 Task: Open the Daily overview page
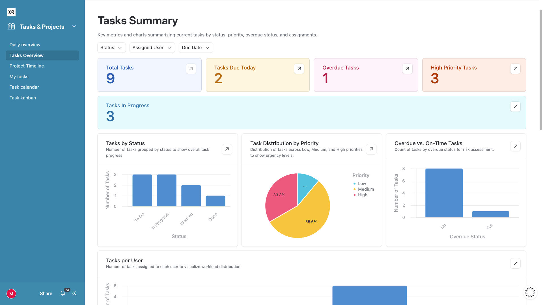pos(25,45)
